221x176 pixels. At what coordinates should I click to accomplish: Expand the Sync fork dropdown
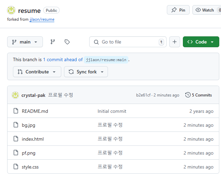86,72
